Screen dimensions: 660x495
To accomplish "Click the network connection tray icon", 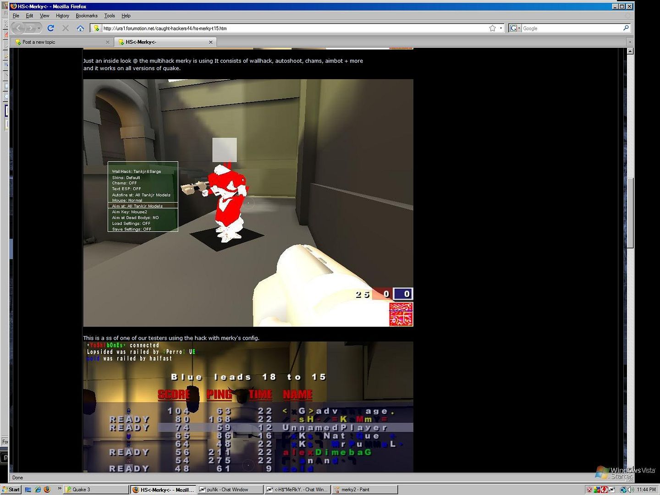I will (623, 489).
